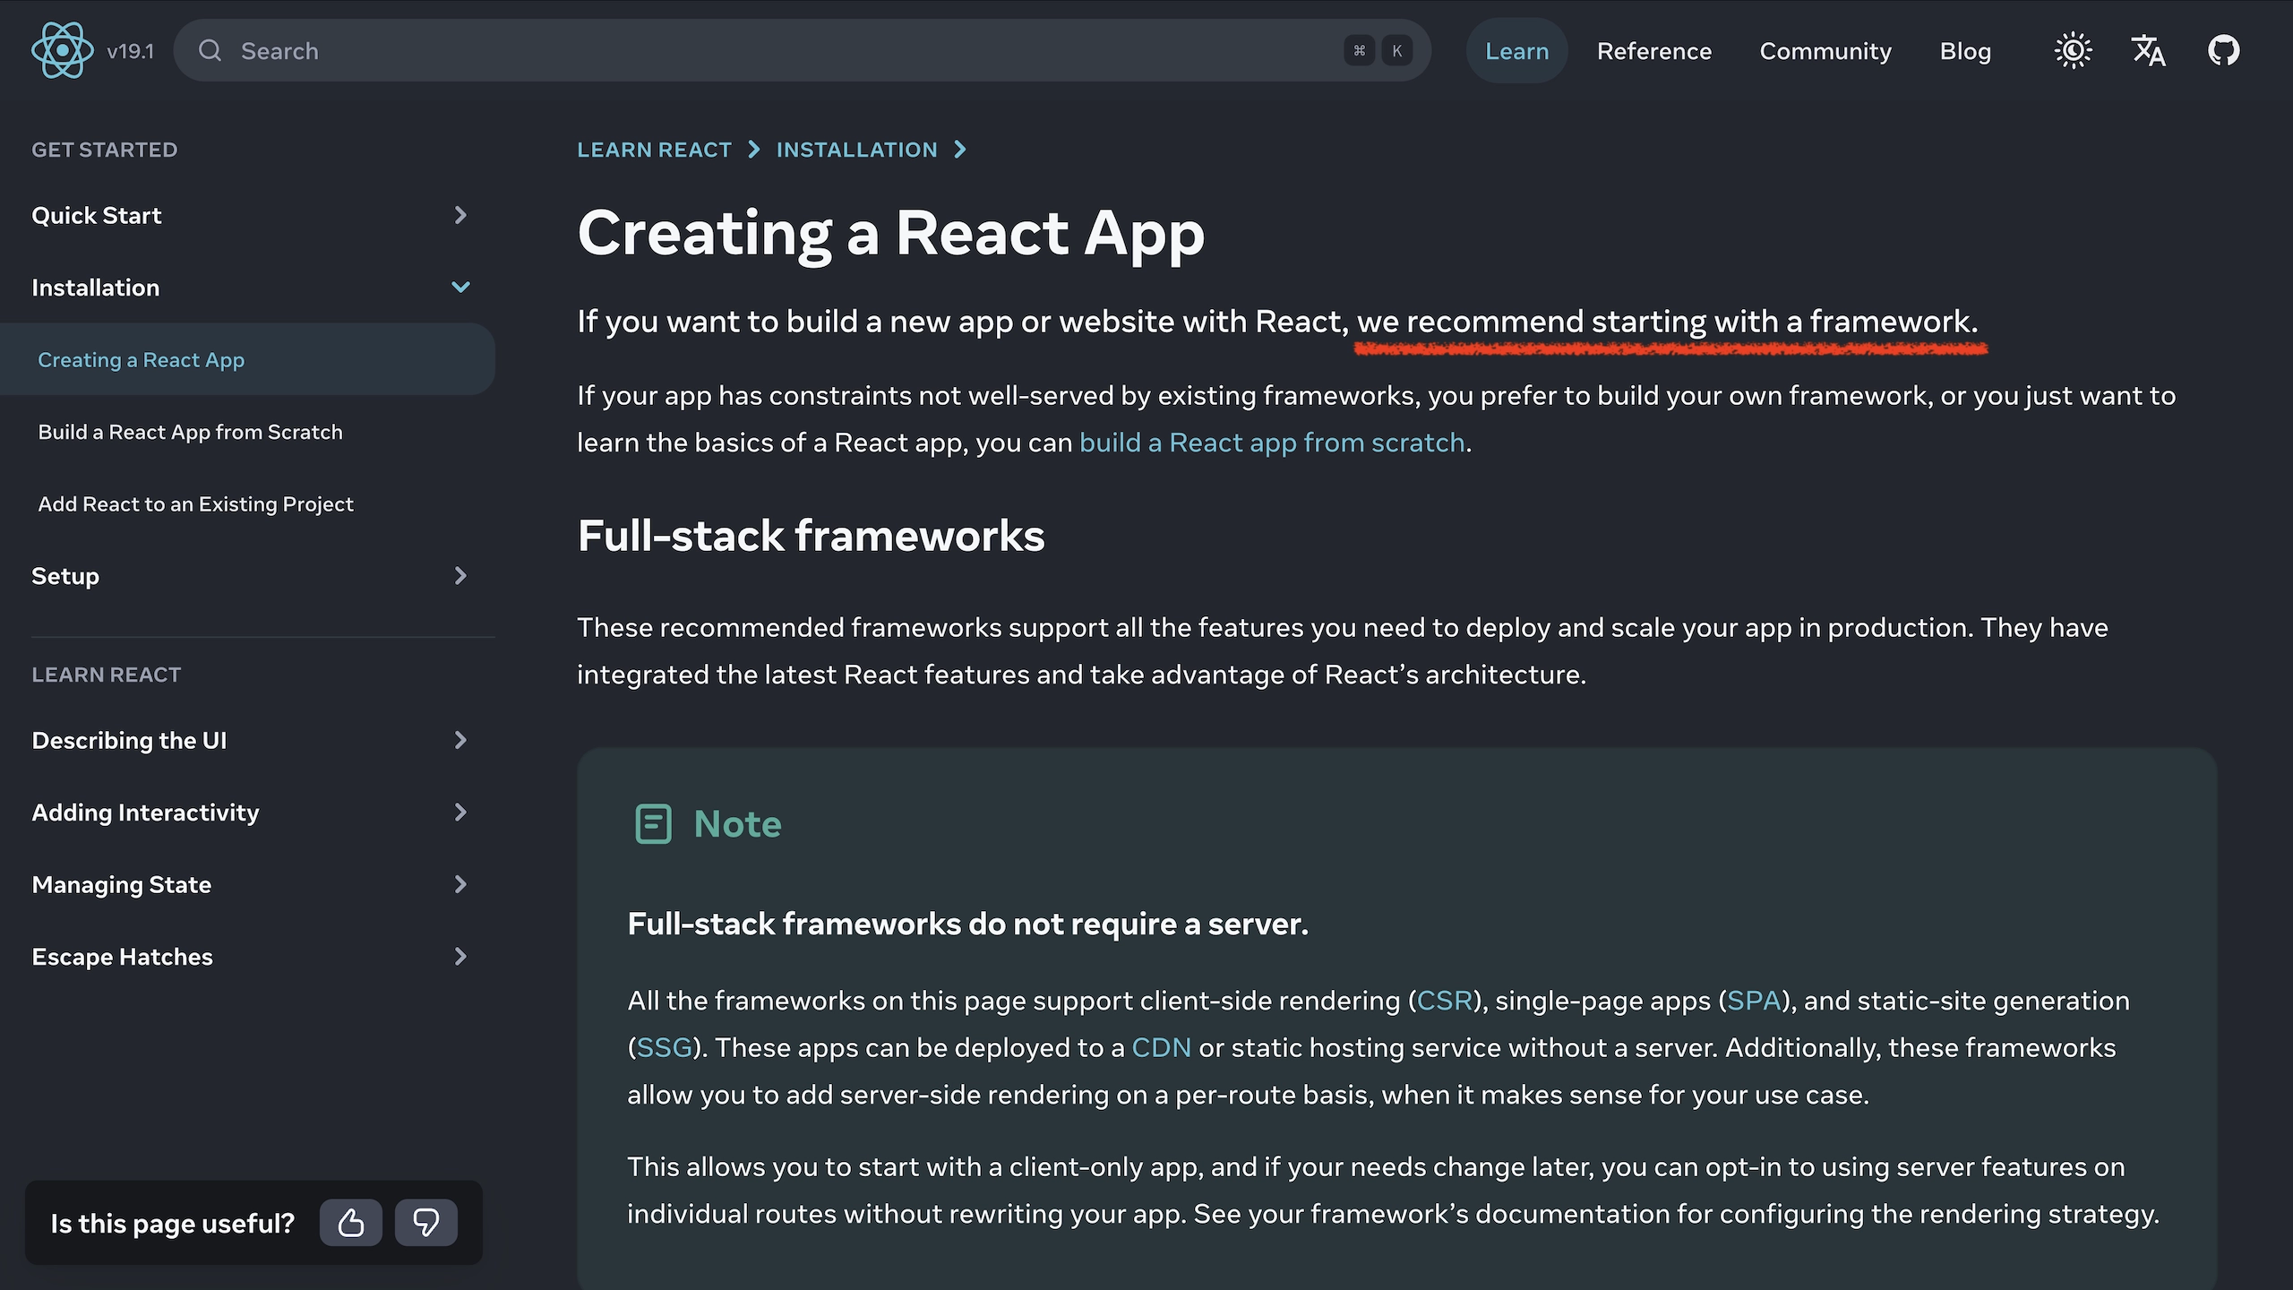This screenshot has width=2293, height=1290.
Task: Click the Note icon in callout
Action: point(653,823)
